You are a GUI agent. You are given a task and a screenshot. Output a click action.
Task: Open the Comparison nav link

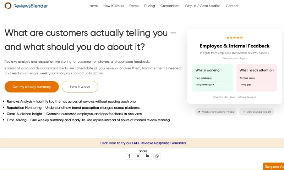(170, 6)
